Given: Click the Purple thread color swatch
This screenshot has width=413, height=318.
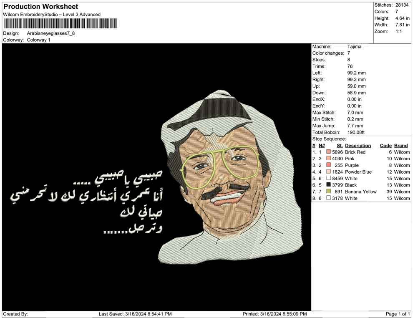Looking at the screenshot, I should pos(328,165).
